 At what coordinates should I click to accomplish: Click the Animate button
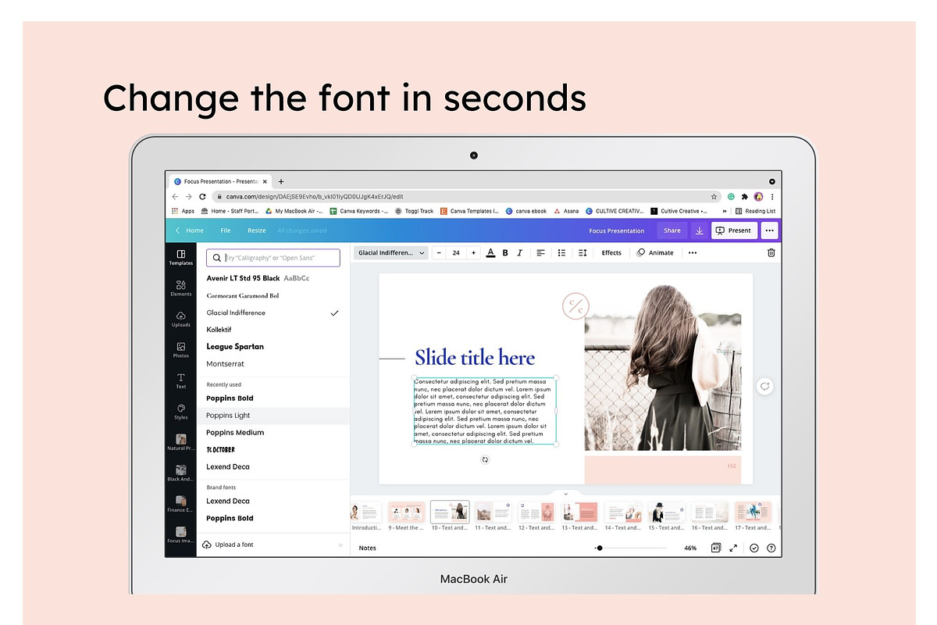click(655, 252)
